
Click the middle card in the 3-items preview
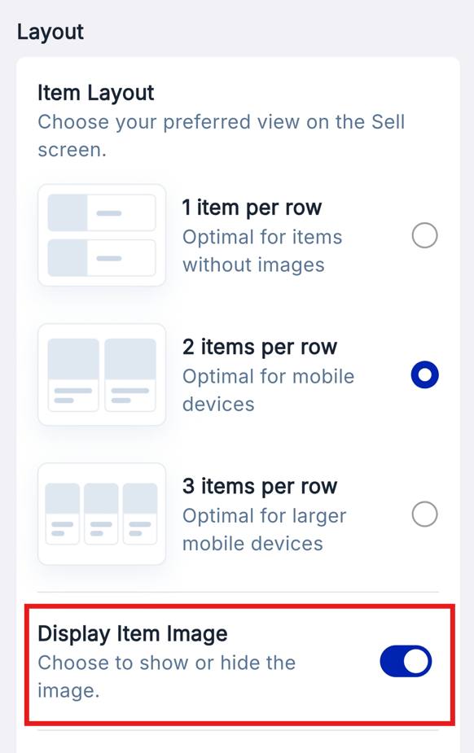point(101,514)
